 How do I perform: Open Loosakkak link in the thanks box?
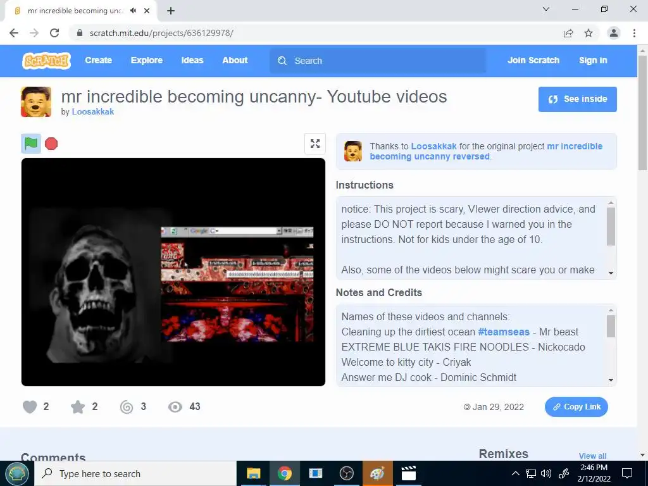pos(433,146)
